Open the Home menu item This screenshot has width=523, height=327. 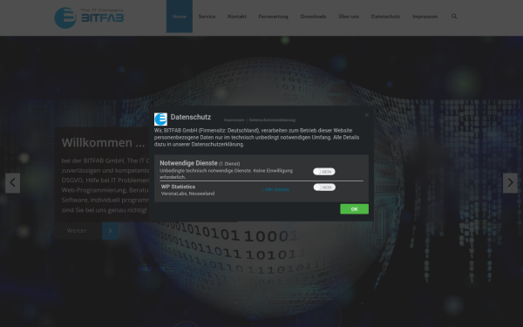(x=180, y=17)
